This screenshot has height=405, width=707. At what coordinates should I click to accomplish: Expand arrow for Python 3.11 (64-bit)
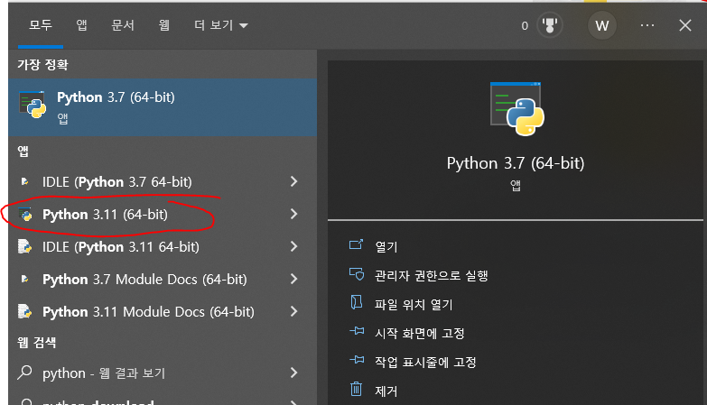(x=294, y=214)
